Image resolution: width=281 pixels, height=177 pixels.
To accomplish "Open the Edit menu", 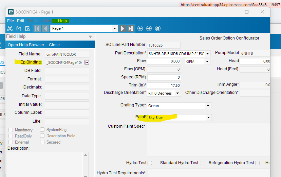I will pyautogui.click(x=21, y=21).
